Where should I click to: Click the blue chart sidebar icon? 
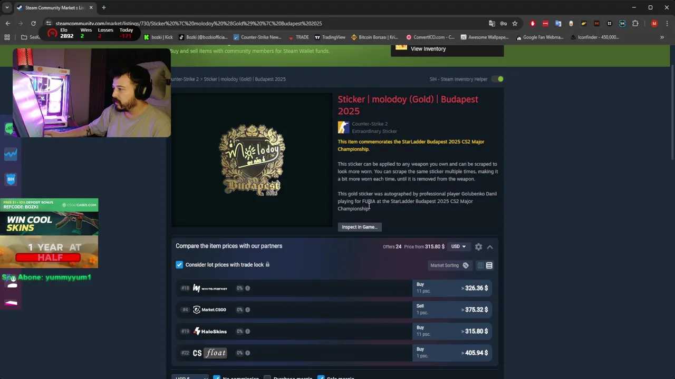(x=11, y=154)
